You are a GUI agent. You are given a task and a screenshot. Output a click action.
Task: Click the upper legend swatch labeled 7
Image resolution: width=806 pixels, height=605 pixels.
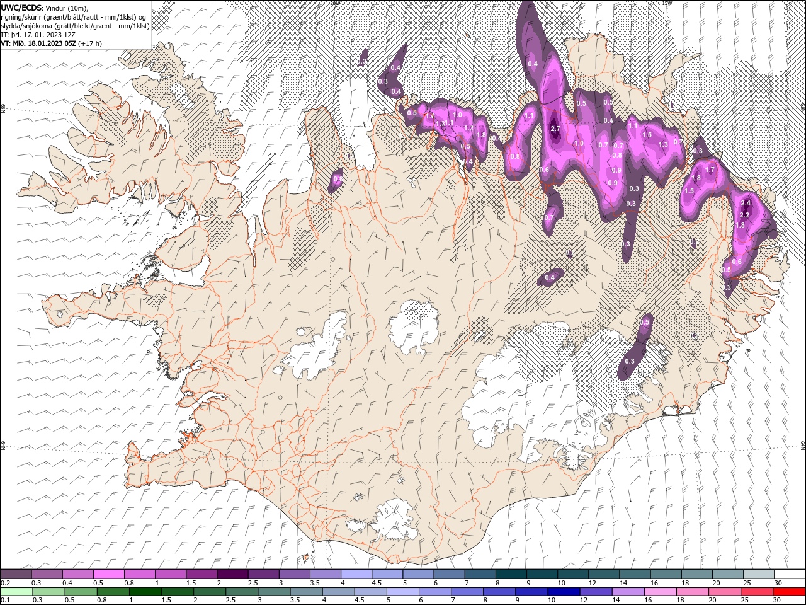click(x=480, y=573)
